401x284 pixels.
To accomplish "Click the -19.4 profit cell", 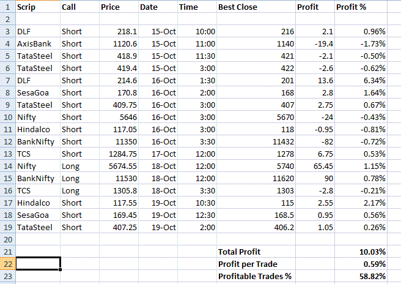I will (315, 44).
